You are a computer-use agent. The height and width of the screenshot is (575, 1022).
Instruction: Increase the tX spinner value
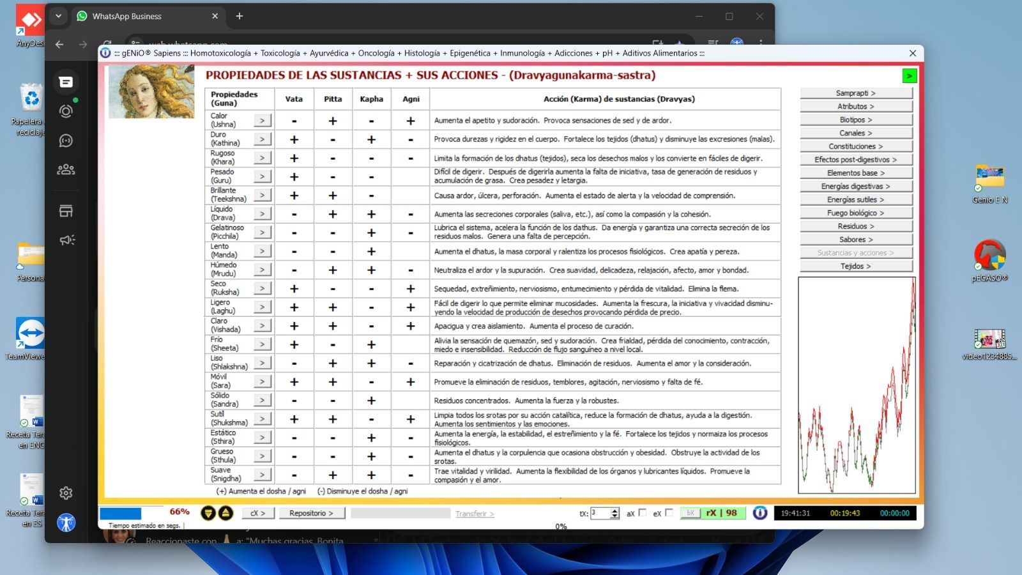pos(614,510)
